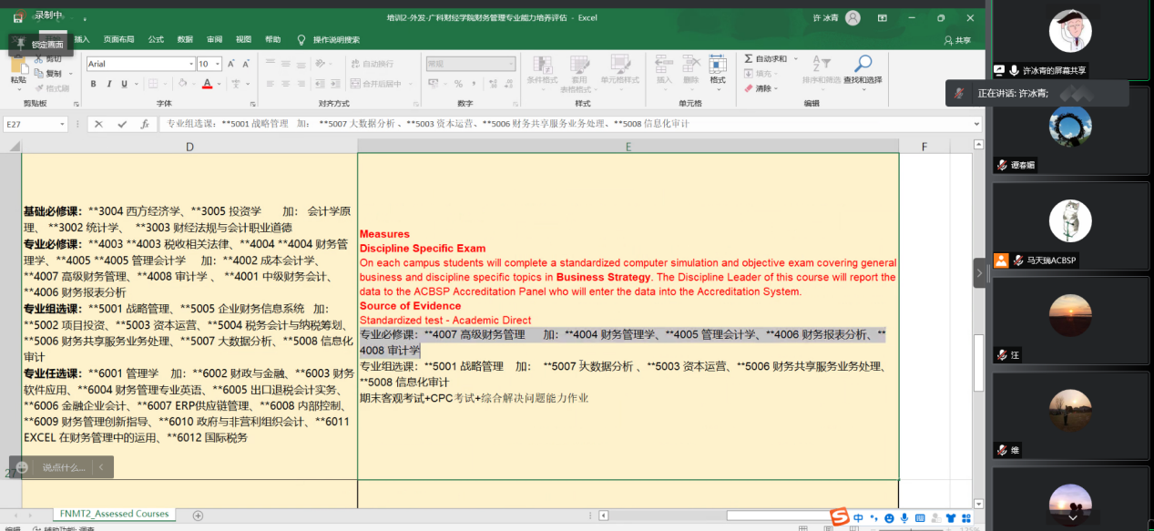Screen dimensions: 1154x531
Task: Open the Arial font name dropdown
Action: (190, 64)
